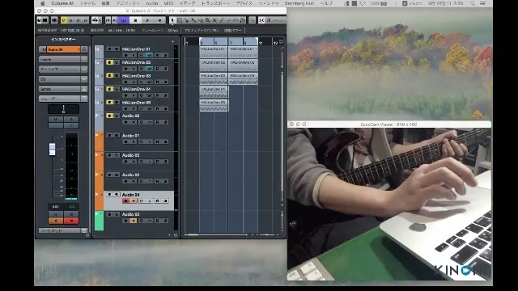Unmute the HALionOne 03 track
Viewport: 518px width, 291px height.
pyautogui.click(x=110, y=75)
